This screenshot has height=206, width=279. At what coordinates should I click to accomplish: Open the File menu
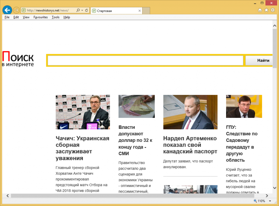click(x=7, y=17)
